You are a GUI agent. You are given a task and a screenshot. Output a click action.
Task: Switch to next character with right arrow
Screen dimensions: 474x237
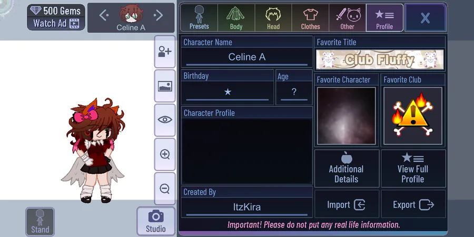click(158, 15)
